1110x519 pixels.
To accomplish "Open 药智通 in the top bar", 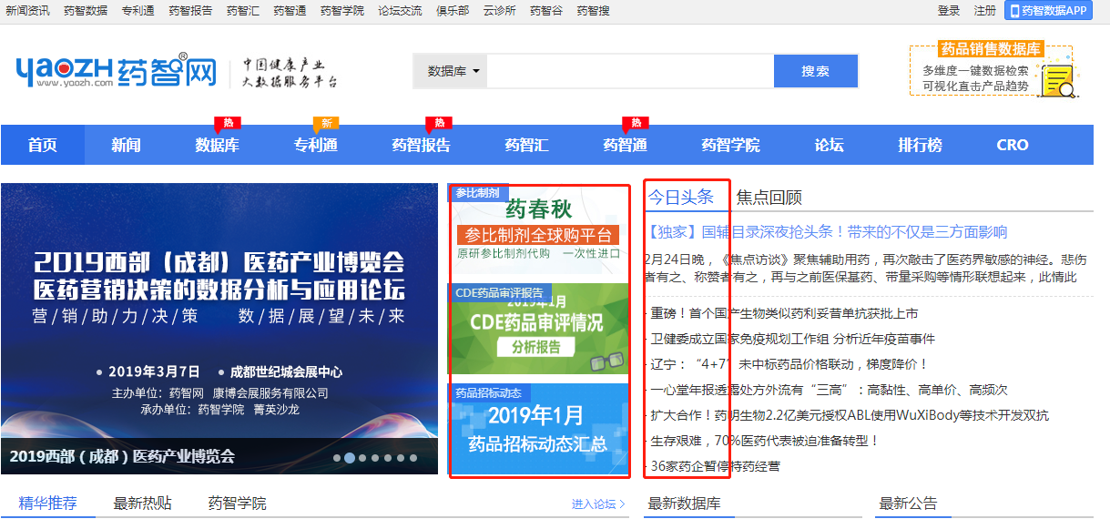I will pyautogui.click(x=290, y=11).
